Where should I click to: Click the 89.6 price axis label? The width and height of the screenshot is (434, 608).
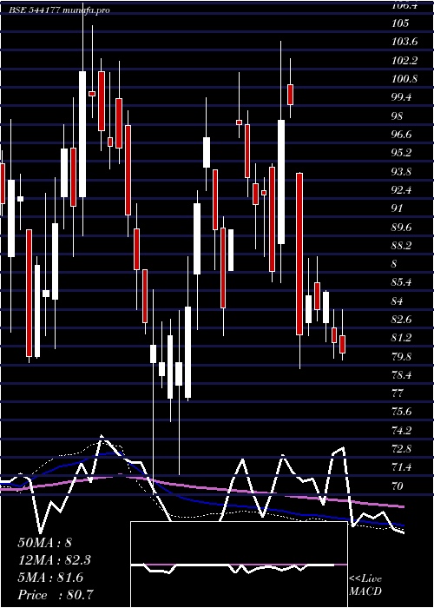click(x=401, y=227)
